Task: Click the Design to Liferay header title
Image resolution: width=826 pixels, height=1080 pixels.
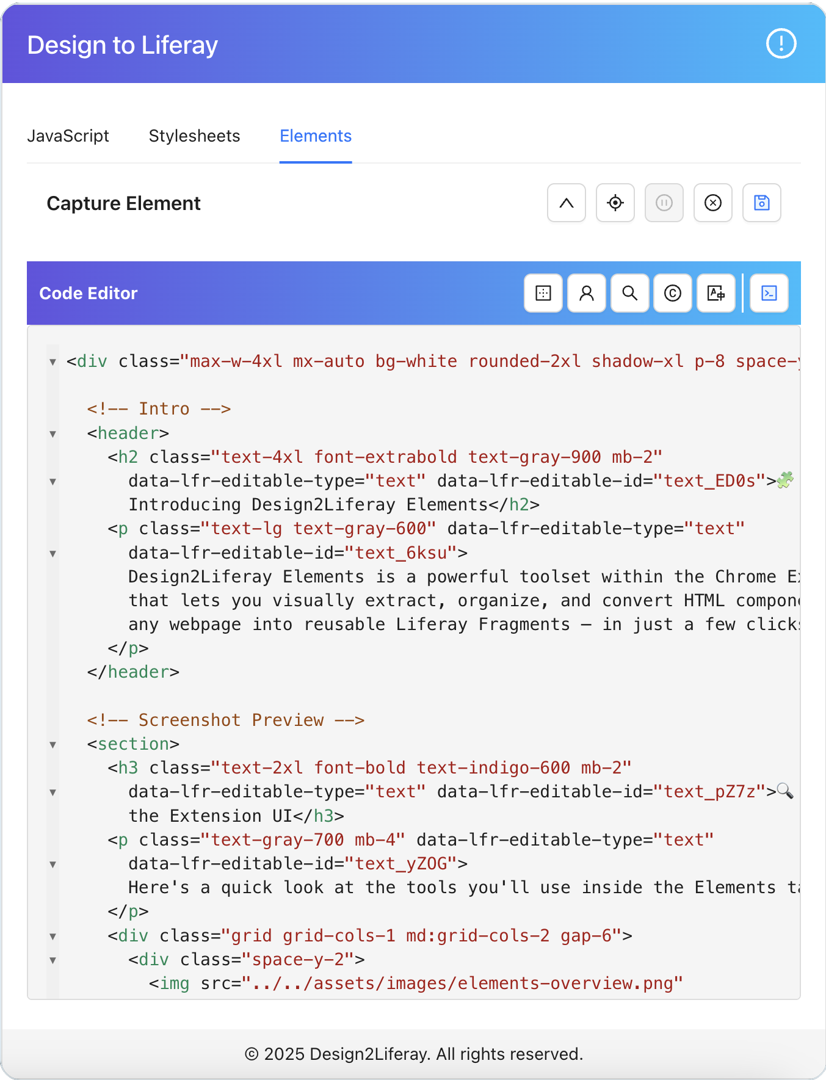Action: tap(123, 45)
